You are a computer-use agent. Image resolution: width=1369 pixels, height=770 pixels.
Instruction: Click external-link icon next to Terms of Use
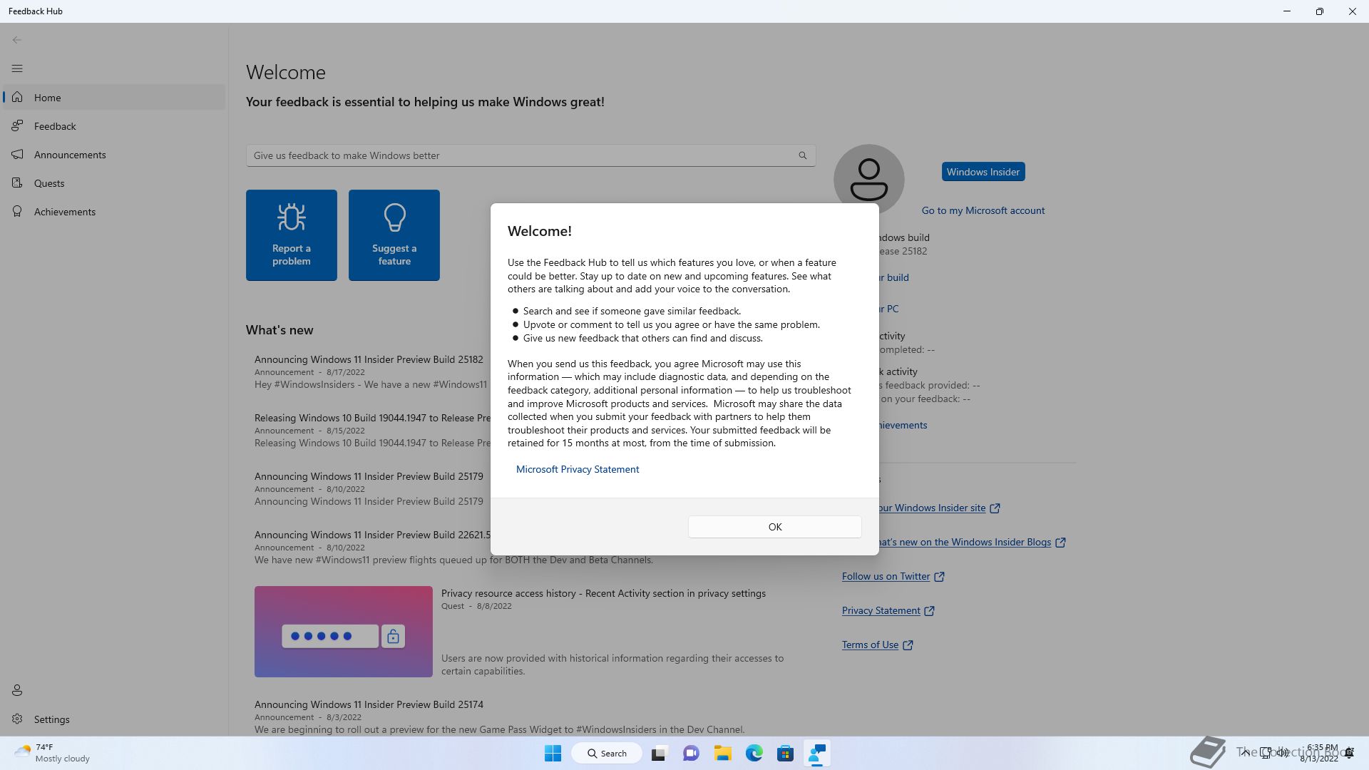(x=908, y=645)
